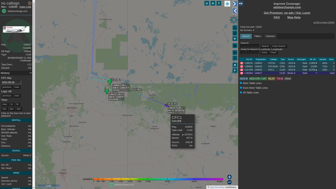Screen dimensions: 336x189
Task: Click the Canadair aircraft photo thumbnail
Action: [16, 29]
